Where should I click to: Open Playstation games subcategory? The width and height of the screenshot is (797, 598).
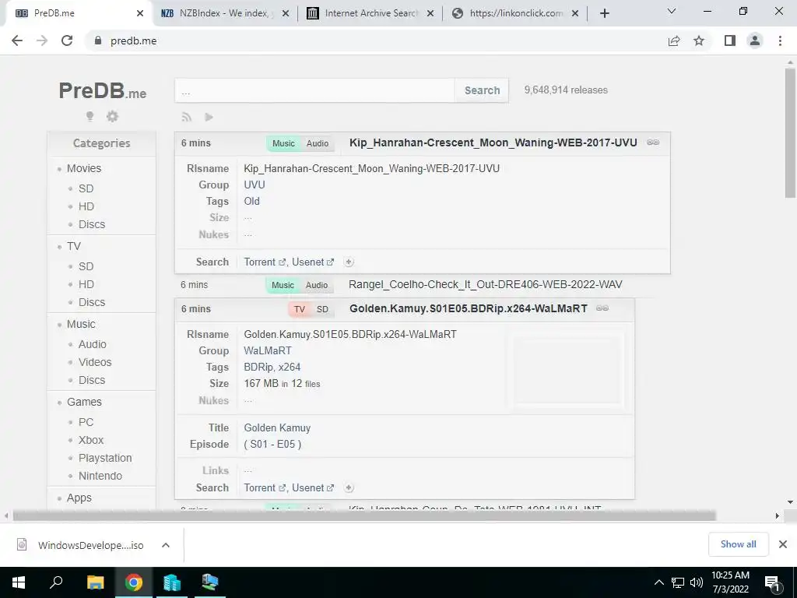point(105,458)
